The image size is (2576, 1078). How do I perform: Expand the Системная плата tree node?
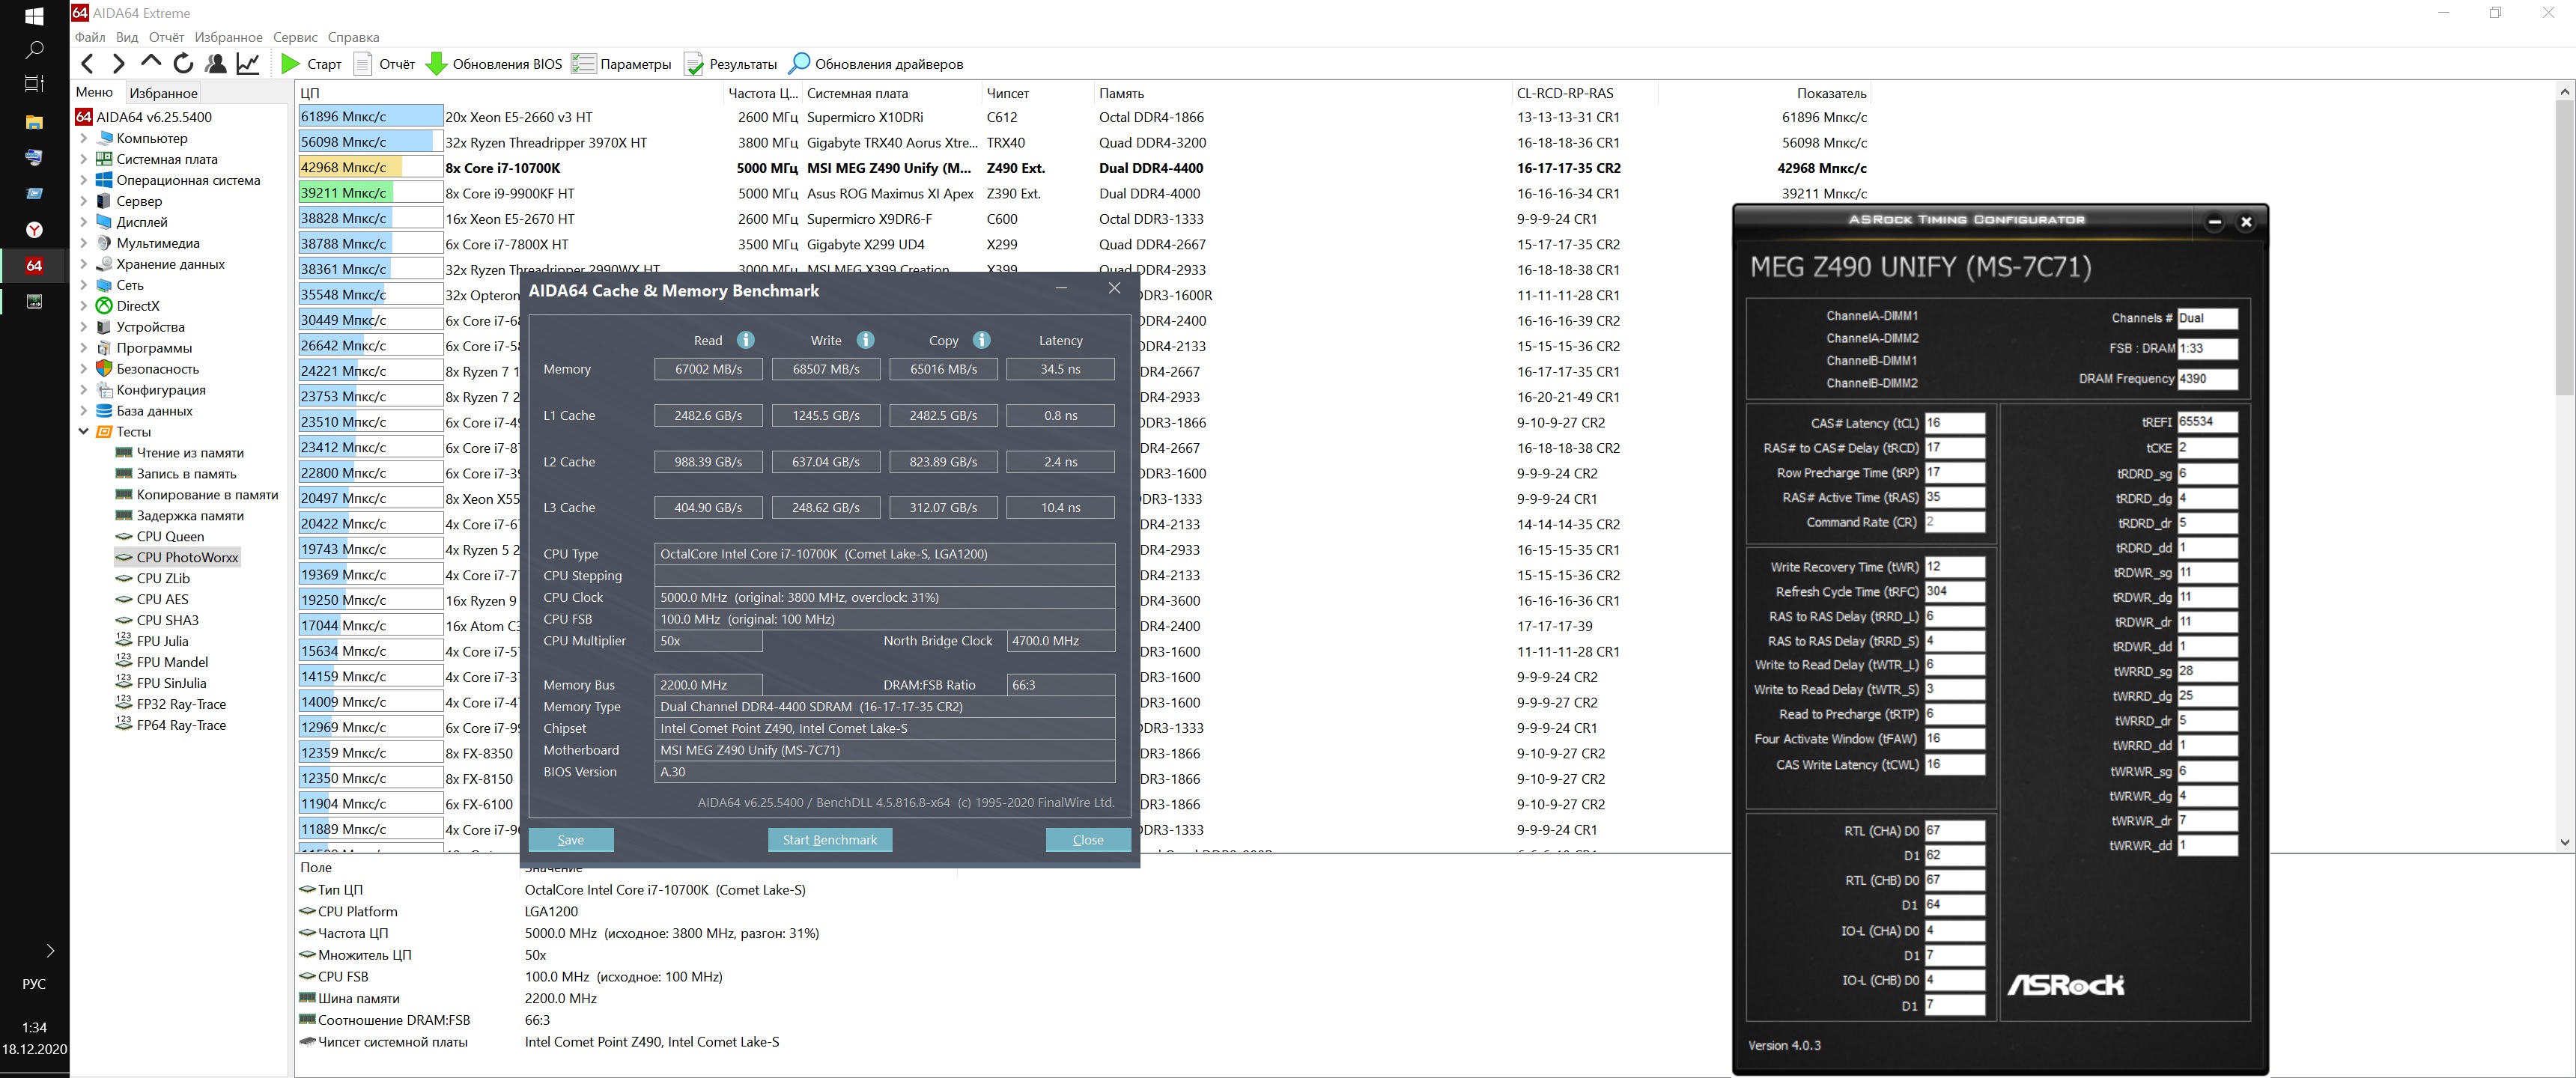(x=84, y=159)
